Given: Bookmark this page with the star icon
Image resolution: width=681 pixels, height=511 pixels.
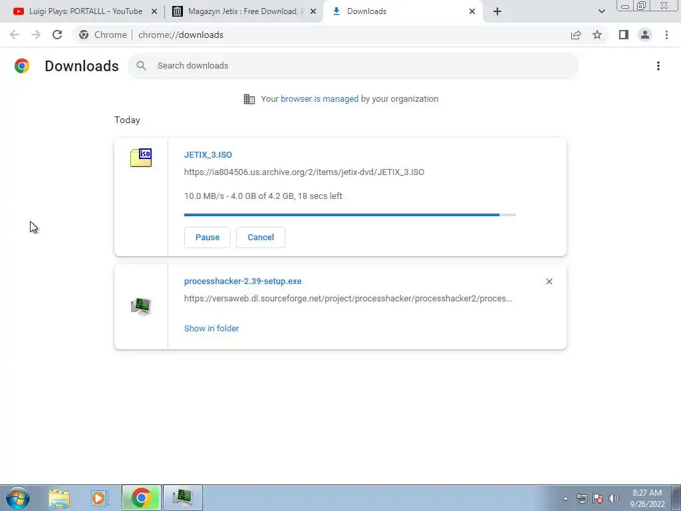Looking at the screenshot, I should point(597,35).
